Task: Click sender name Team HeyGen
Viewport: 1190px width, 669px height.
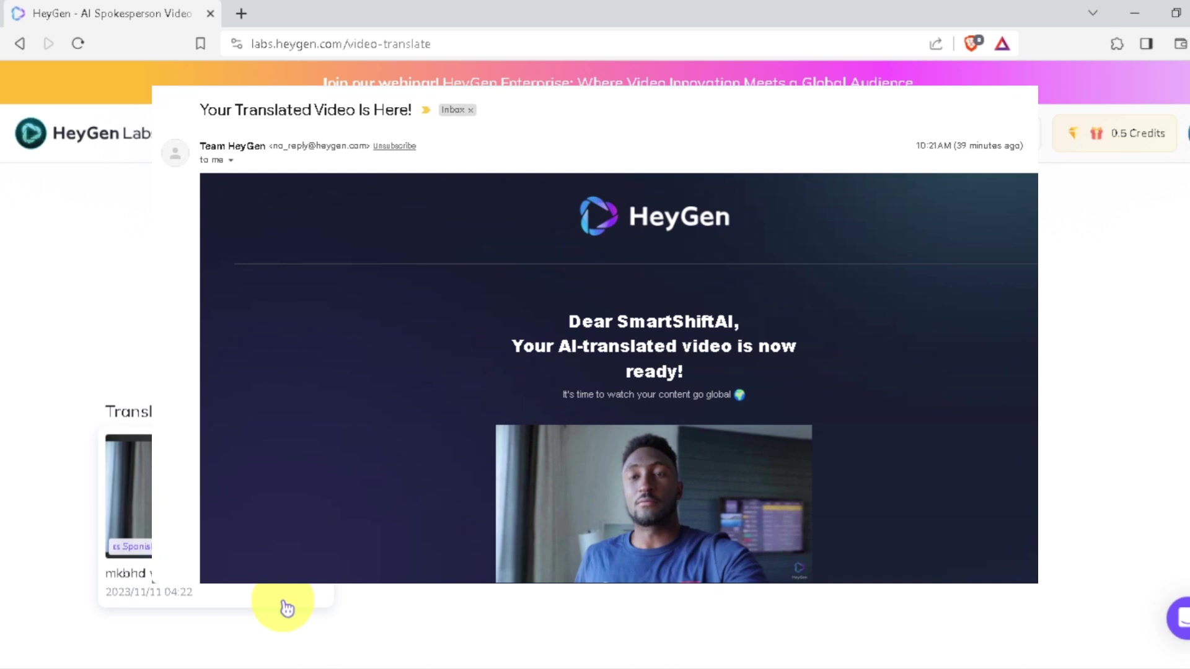Action: 232,146
